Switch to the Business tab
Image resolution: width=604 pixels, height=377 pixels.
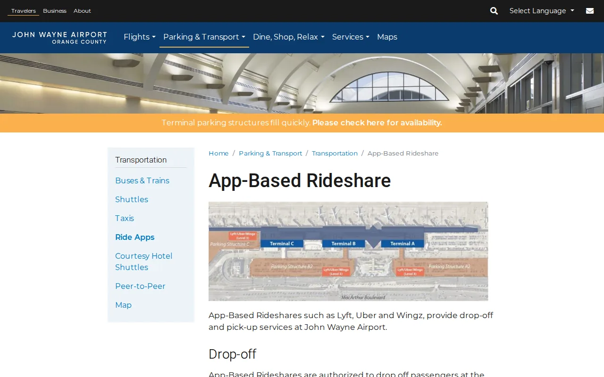55,11
